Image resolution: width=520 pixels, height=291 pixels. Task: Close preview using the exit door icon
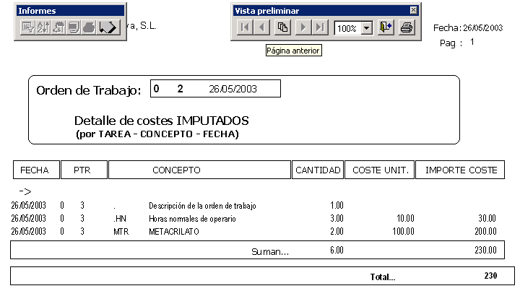pos(386,28)
